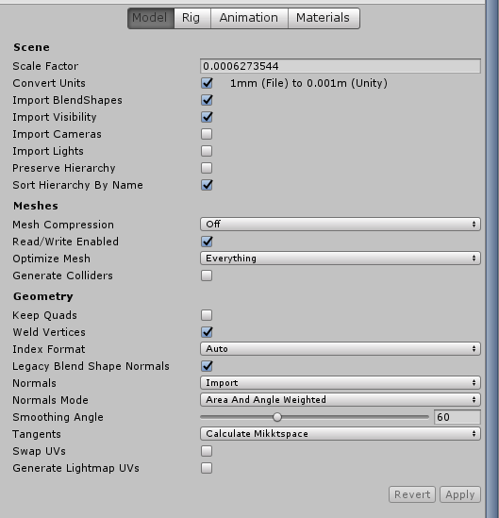Click the Scale Factor field
This screenshot has width=499, height=518.
tap(341, 66)
